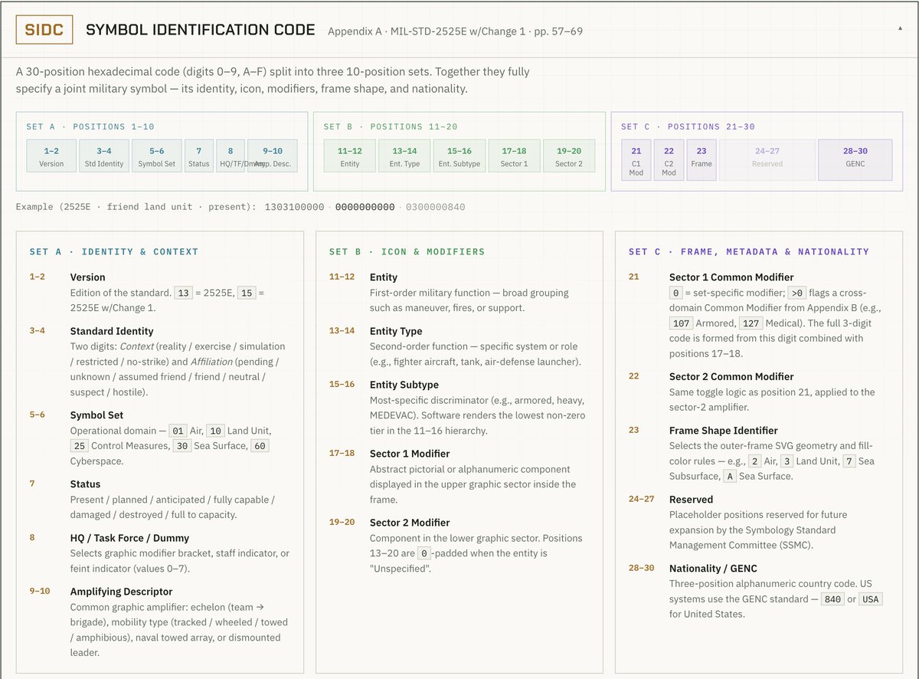Select the 15–16 Ent. Subtype box
The height and width of the screenshot is (679, 919).
click(x=459, y=156)
